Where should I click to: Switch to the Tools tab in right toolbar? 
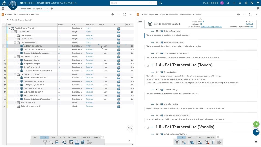click(x=190, y=137)
